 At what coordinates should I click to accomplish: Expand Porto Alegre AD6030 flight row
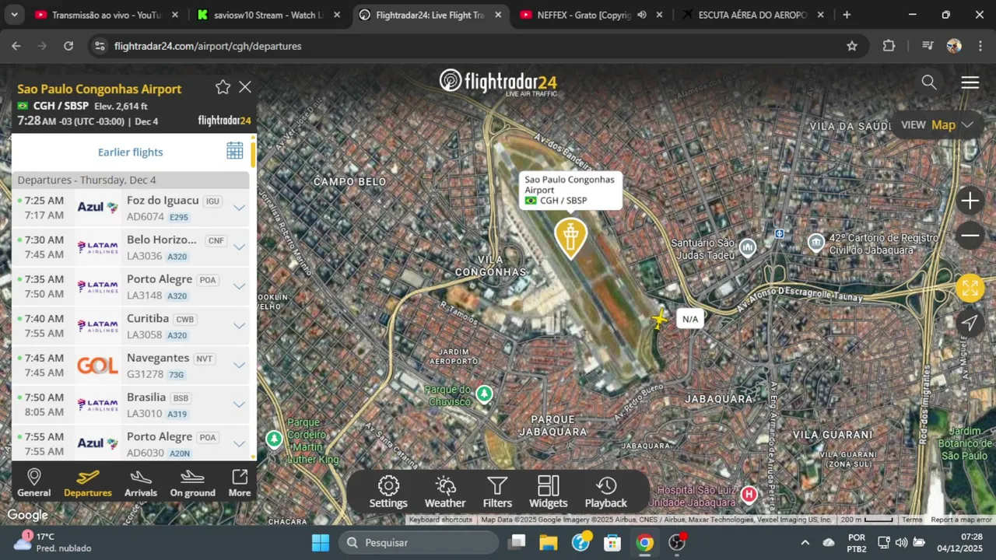click(x=240, y=443)
